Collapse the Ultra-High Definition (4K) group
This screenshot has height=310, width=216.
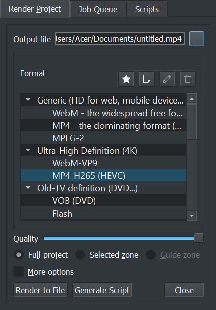tap(28, 150)
